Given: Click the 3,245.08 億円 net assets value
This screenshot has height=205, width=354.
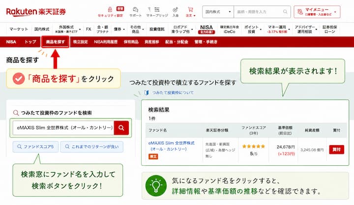Looking at the screenshot, I should click(x=312, y=150).
